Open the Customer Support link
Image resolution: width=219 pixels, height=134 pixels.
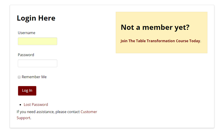[89, 112]
